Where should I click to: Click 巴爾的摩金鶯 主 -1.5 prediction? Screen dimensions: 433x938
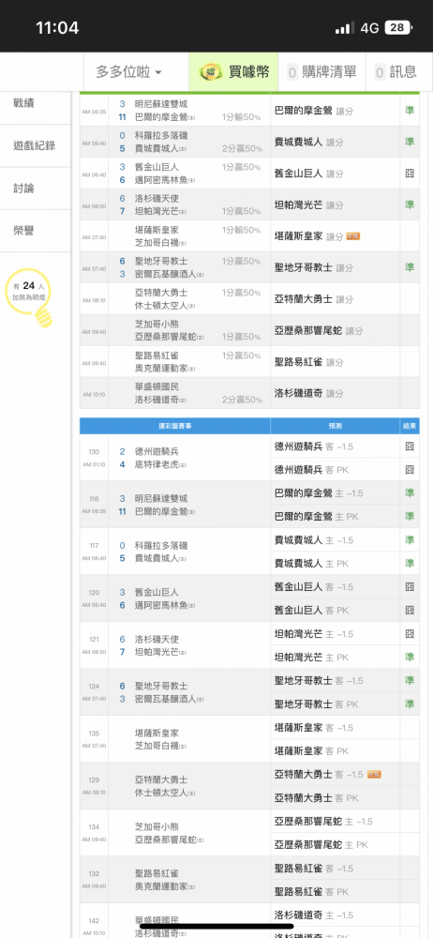click(318, 493)
